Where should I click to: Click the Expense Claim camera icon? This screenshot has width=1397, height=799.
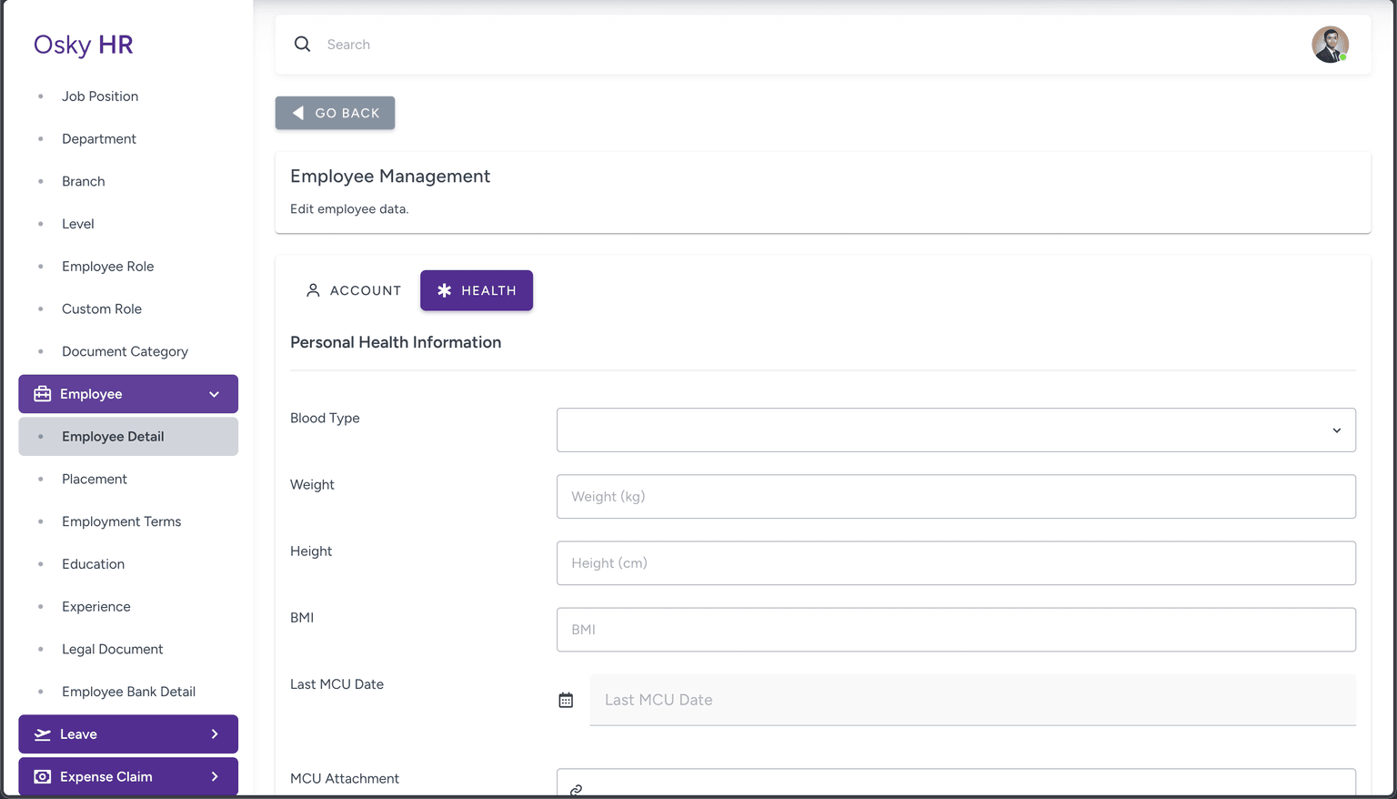(42, 776)
